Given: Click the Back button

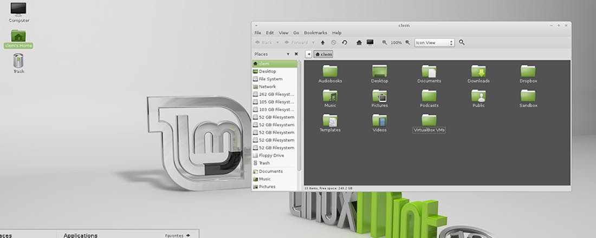Looking at the screenshot, I should tap(264, 43).
